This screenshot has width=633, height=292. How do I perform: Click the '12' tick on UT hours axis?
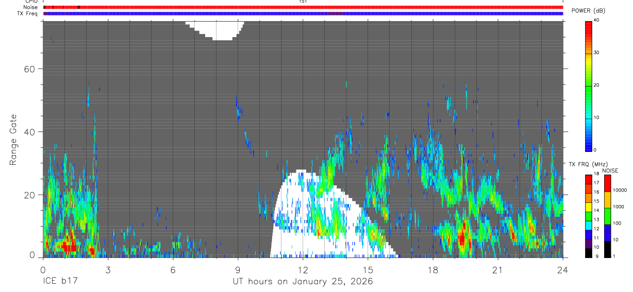tap(303, 270)
